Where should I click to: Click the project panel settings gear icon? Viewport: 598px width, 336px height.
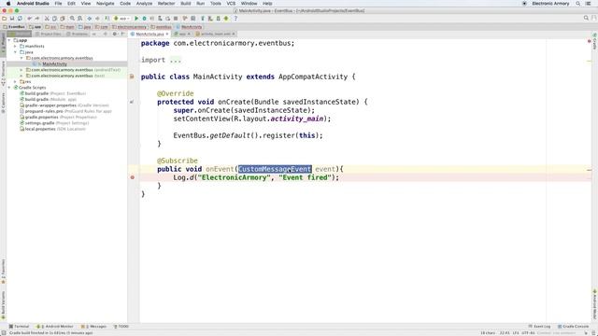(x=114, y=34)
